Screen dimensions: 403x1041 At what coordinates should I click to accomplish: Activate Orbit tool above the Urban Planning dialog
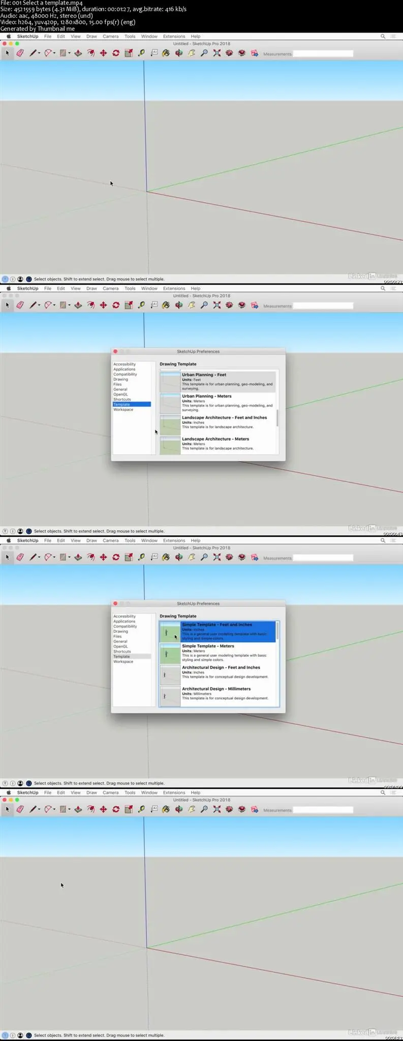pos(179,305)
